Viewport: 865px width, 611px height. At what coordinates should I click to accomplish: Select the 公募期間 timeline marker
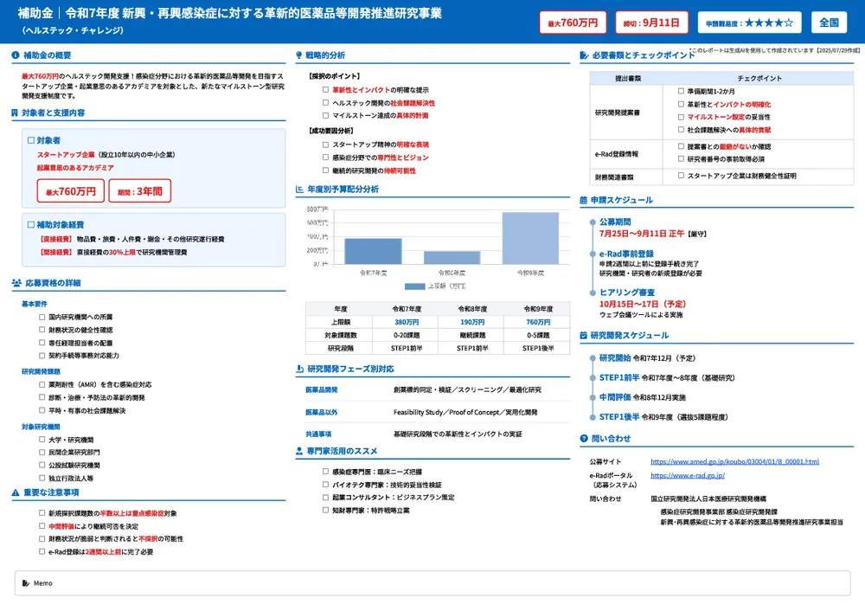(593, 222)
